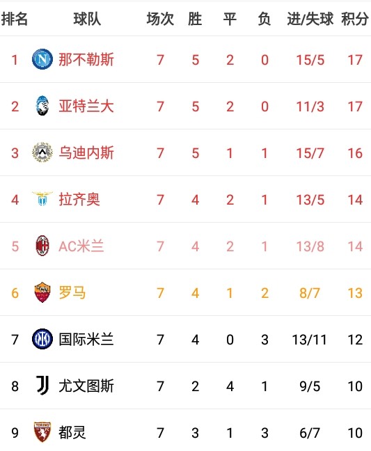Click the AC Milan logo
This screenshot has height=451, width=371.
(x=42, y=246)
